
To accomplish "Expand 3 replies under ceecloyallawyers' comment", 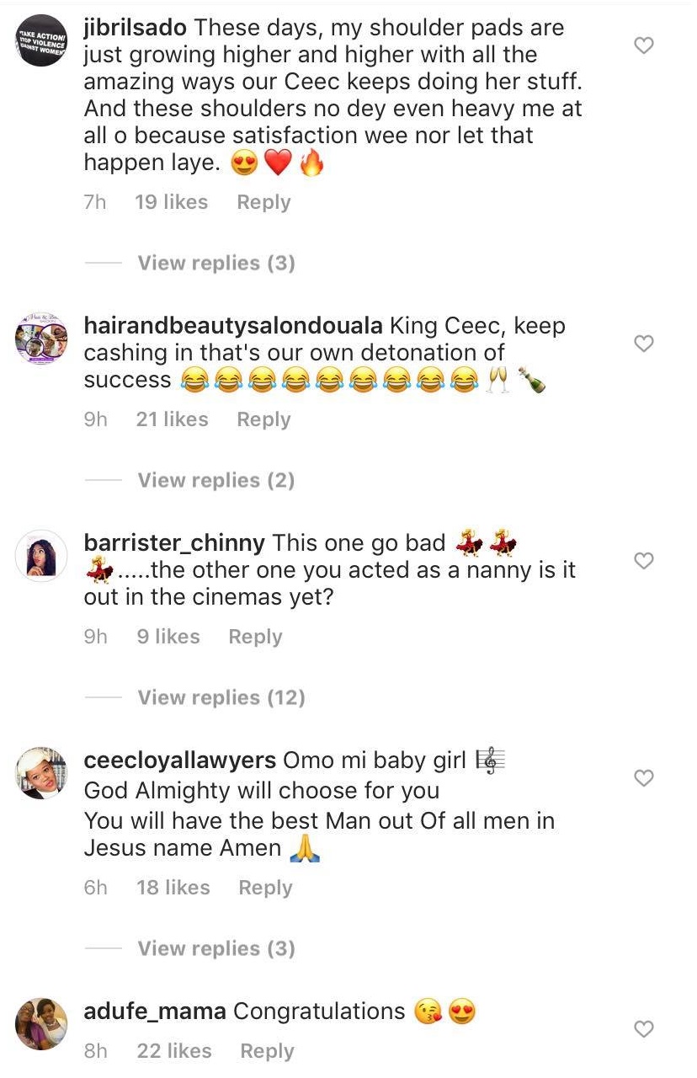I will click(216, 949).
